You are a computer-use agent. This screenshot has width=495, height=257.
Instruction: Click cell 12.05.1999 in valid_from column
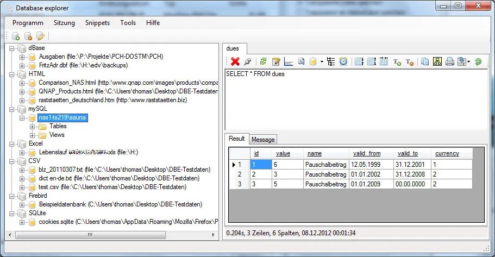tap(371, 165)
